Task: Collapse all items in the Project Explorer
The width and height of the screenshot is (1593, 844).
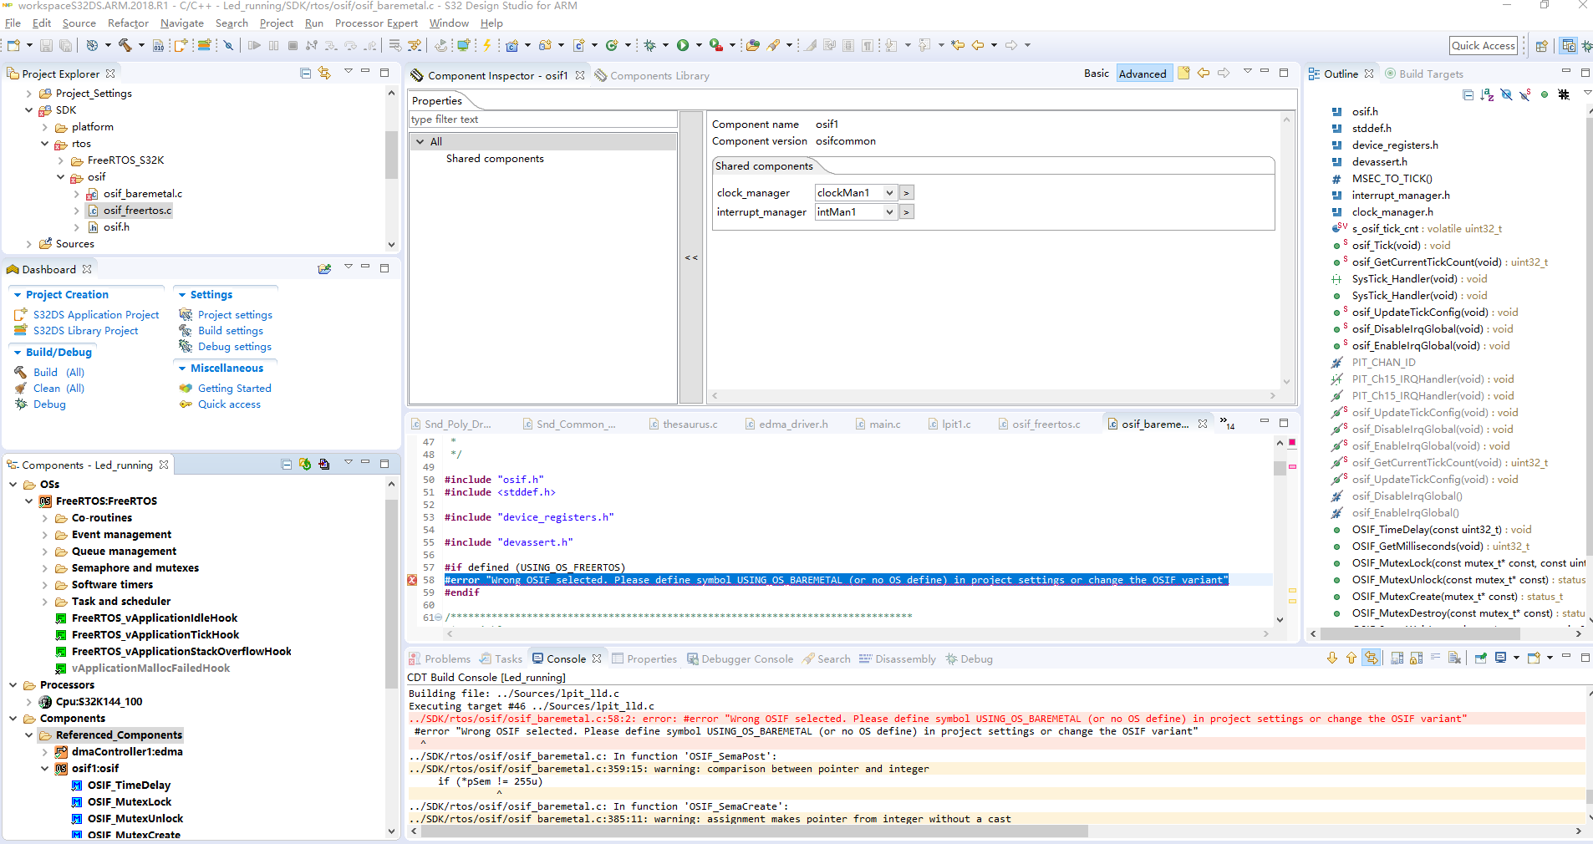Action: (x=305, y=74)
